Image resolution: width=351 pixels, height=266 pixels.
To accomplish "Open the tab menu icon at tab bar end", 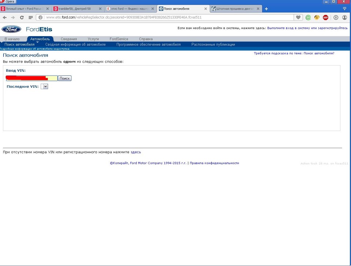I will 344,9.
